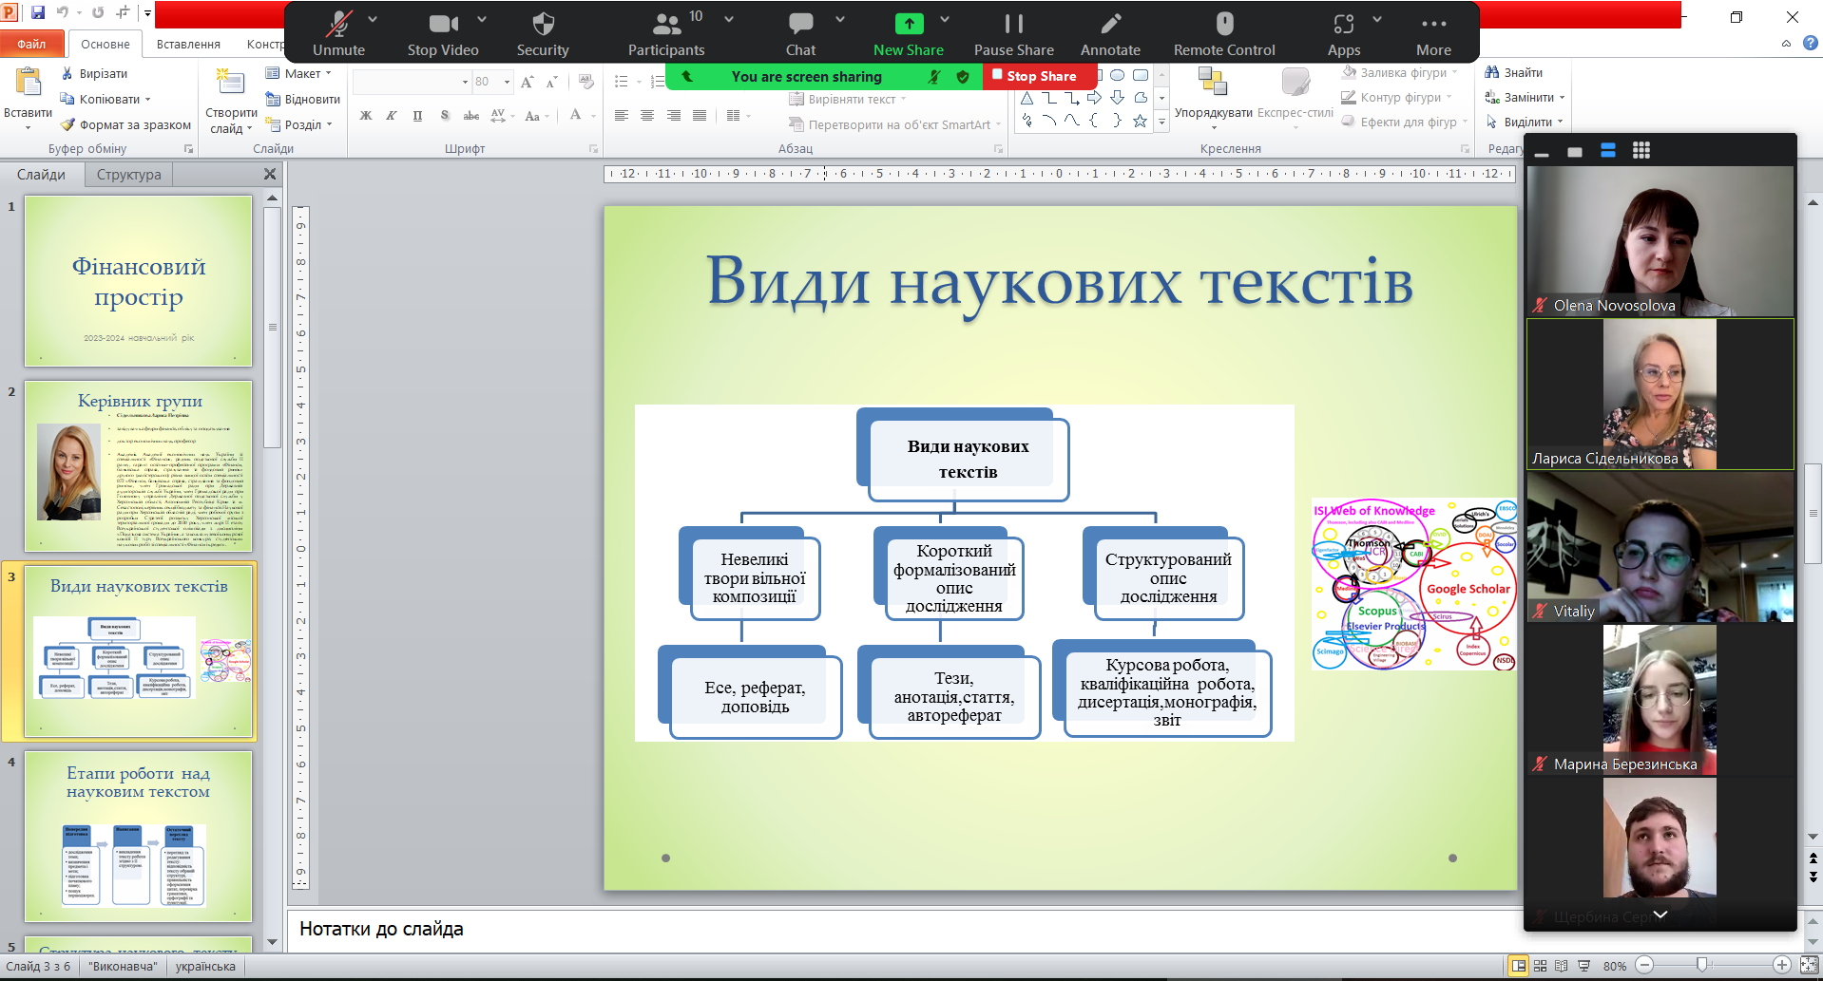The height and width of the screenshot is (981, 1823).
Task: Click Знайти (Find) button
Action: coord(1514,73)
